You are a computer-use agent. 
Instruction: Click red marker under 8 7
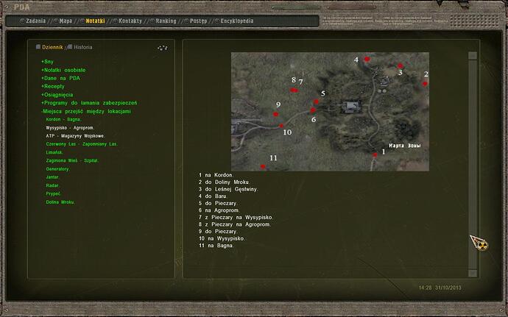pos(294,90)
